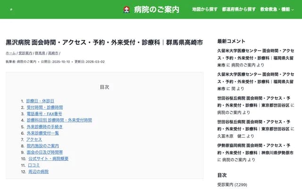
Task: Select 受診案内 in the breadcrumb
Action: (25, 53)
